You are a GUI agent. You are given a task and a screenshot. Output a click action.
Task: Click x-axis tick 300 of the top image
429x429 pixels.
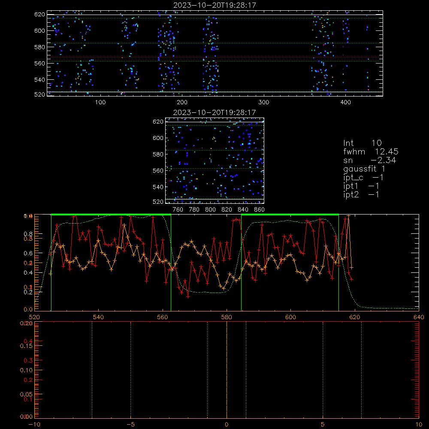(264, 103)
